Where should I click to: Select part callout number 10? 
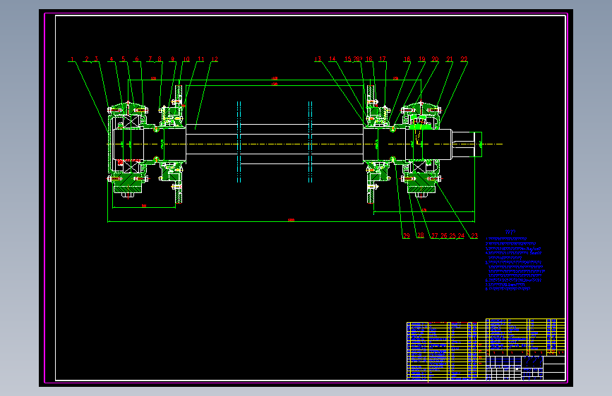click(186, 59)
